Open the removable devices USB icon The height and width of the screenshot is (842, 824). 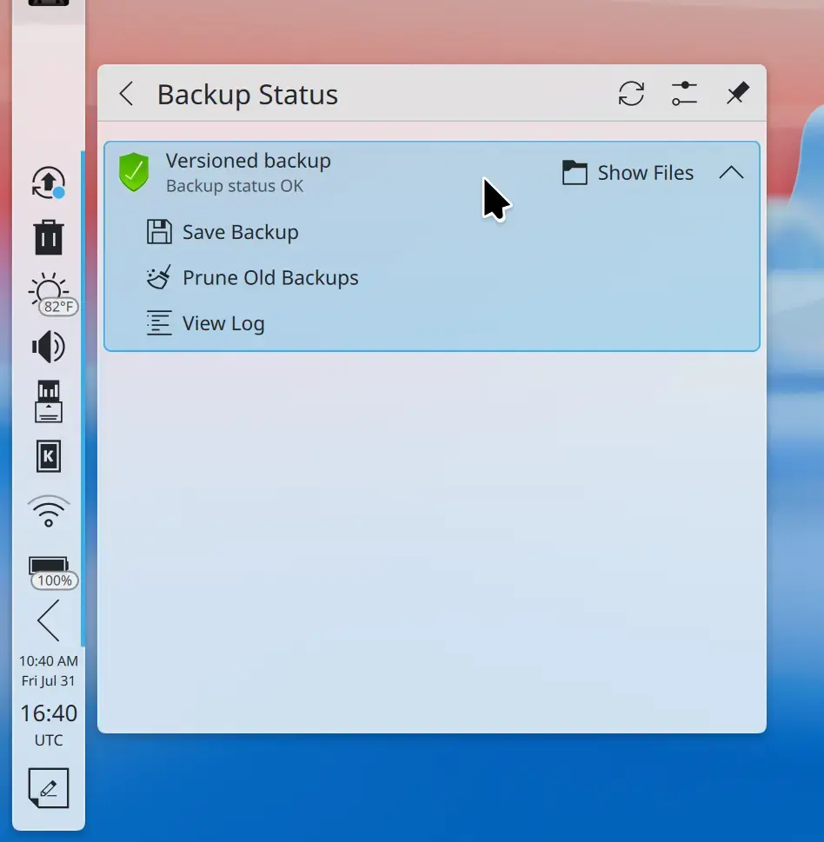tap(49, 401)
